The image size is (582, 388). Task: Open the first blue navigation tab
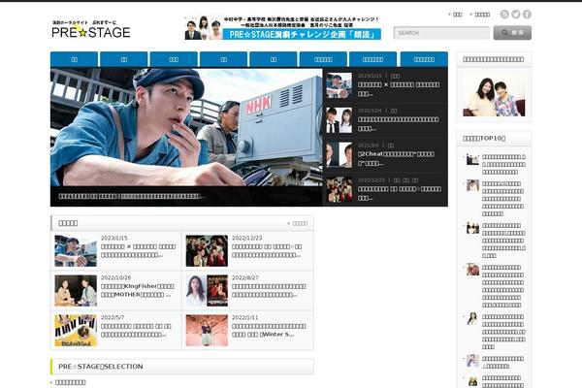click(x=75, y=59)
